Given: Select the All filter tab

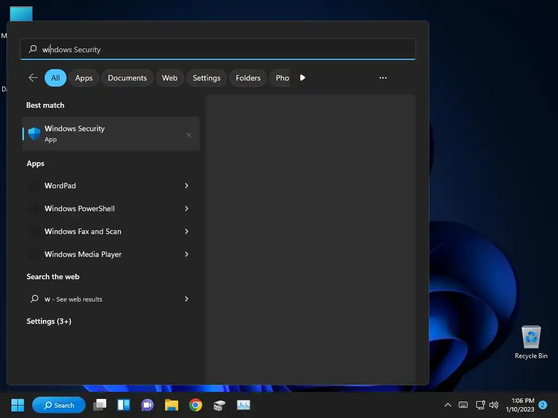Looking at the screenshot, I should (x=56, y=78).
